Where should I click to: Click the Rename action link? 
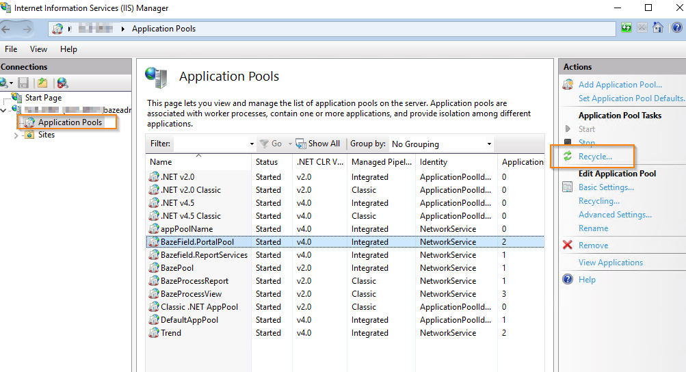pyautogui.click(x=593, y=228)
